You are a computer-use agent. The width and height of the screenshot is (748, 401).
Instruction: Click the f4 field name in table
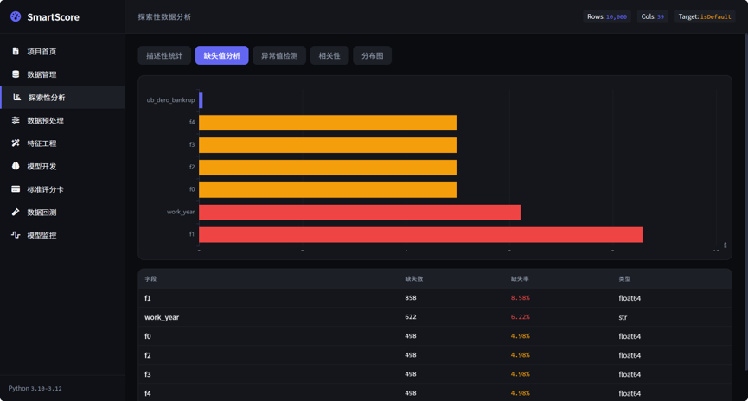148,393
